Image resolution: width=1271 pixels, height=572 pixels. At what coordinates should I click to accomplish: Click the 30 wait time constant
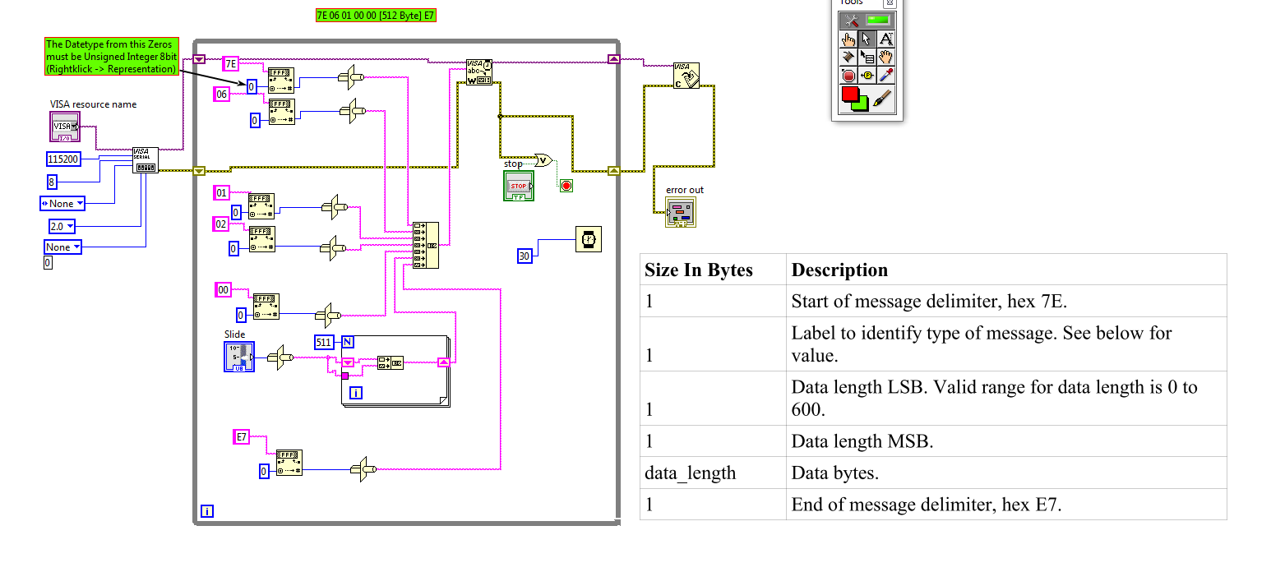click(525, 256)
